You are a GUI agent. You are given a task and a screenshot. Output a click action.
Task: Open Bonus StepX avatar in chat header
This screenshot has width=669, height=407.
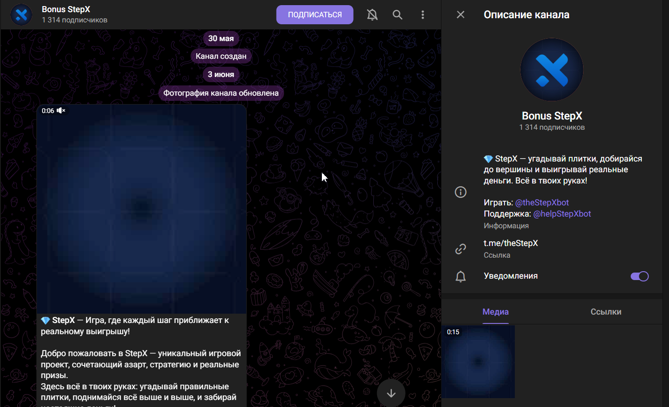click(21, 14)
